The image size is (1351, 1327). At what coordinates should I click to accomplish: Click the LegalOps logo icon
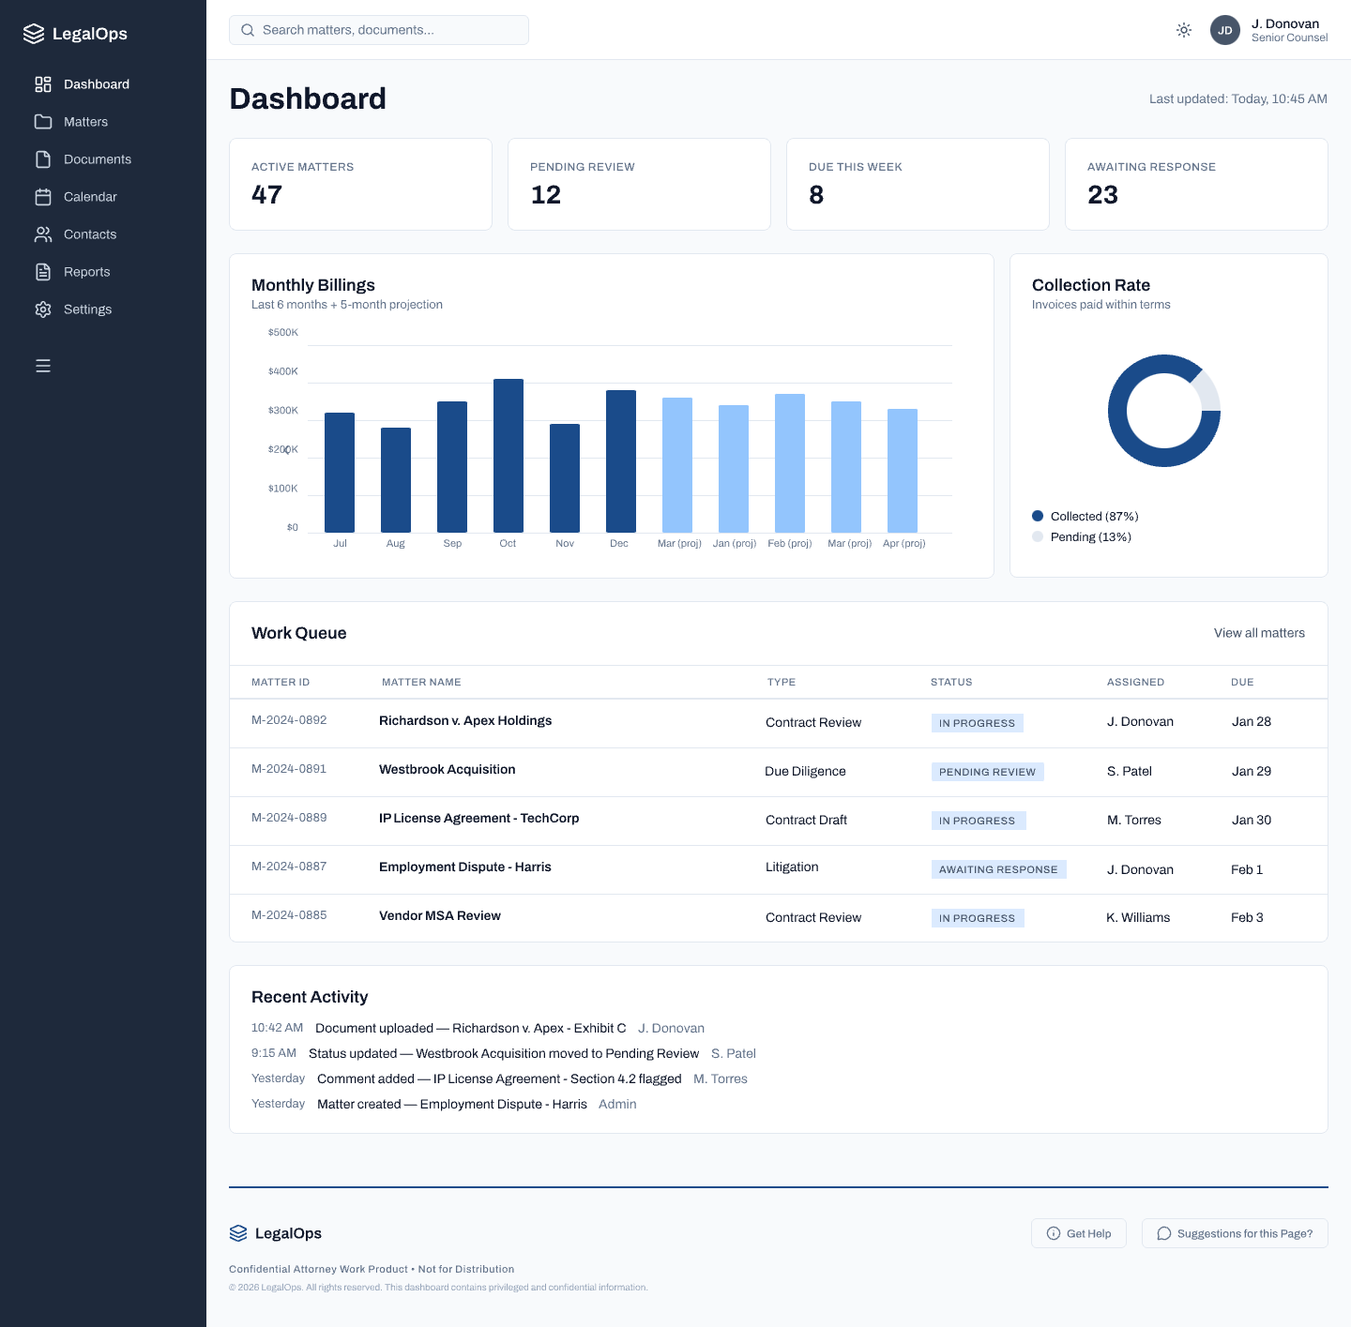click(x=33, y=33)
